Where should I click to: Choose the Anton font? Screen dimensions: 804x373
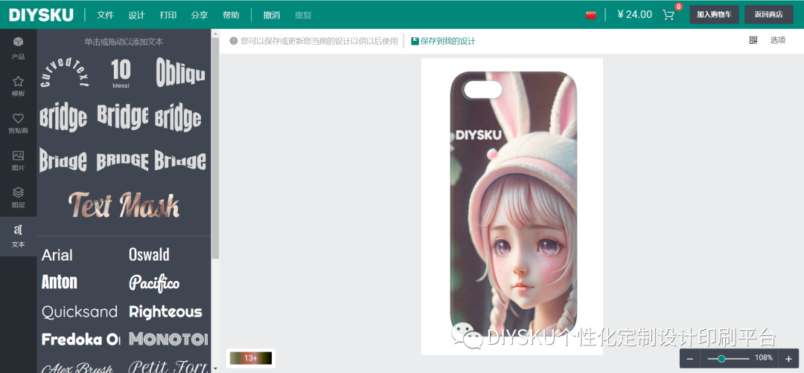click(59, 282)
